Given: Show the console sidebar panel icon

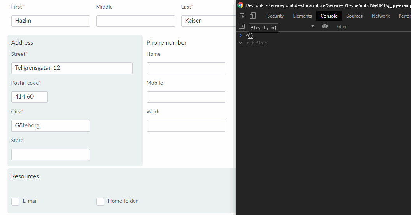Looking at the screenshot, I should 242,26.
